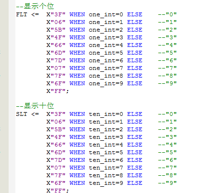Click the one_int=9 condition

coord(106,84)
